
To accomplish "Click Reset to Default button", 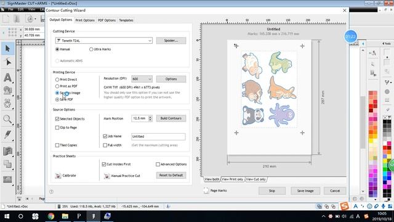I will (x=171, y=175).
